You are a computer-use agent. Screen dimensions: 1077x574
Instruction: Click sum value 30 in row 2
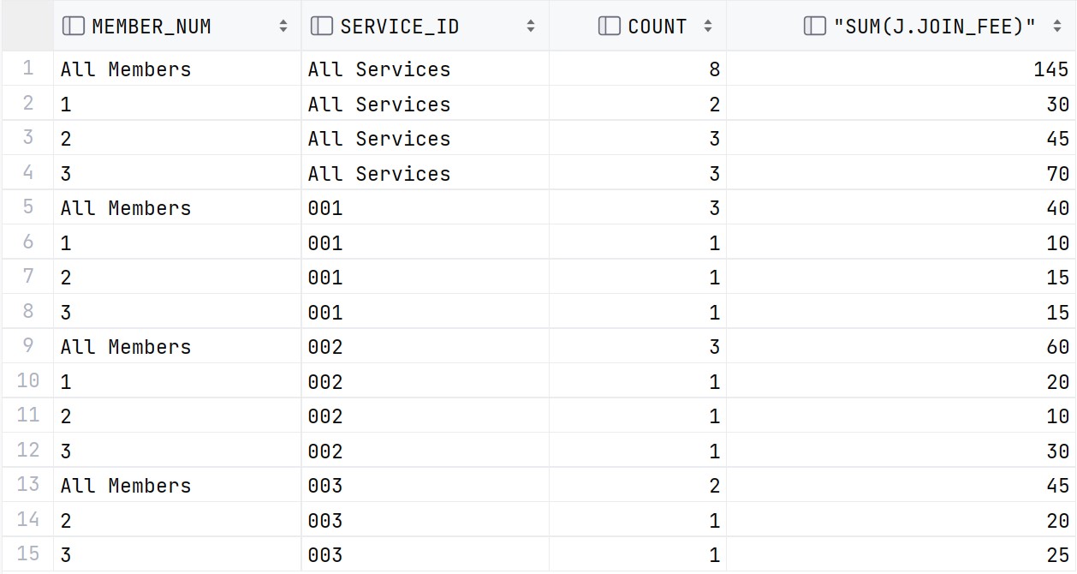(x=901, y=104)
